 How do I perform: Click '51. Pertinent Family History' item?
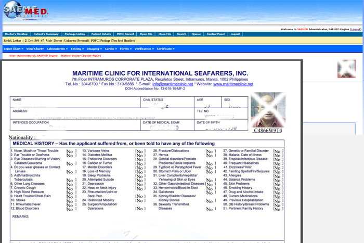tap(243, 208)
